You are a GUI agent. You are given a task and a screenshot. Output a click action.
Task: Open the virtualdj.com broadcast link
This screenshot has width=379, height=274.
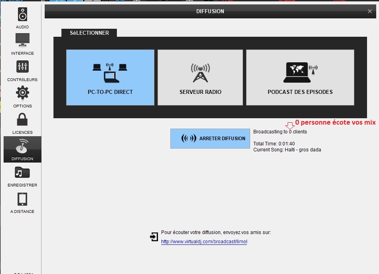(204, 242)
